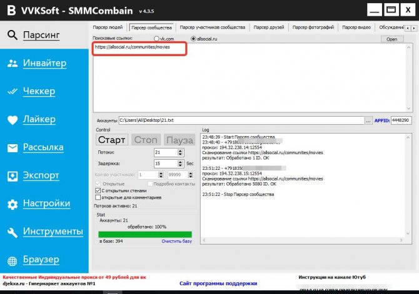Click the download icon beside Экспорт
This screenshot has height=294, width=419.
tap(13, 176)
